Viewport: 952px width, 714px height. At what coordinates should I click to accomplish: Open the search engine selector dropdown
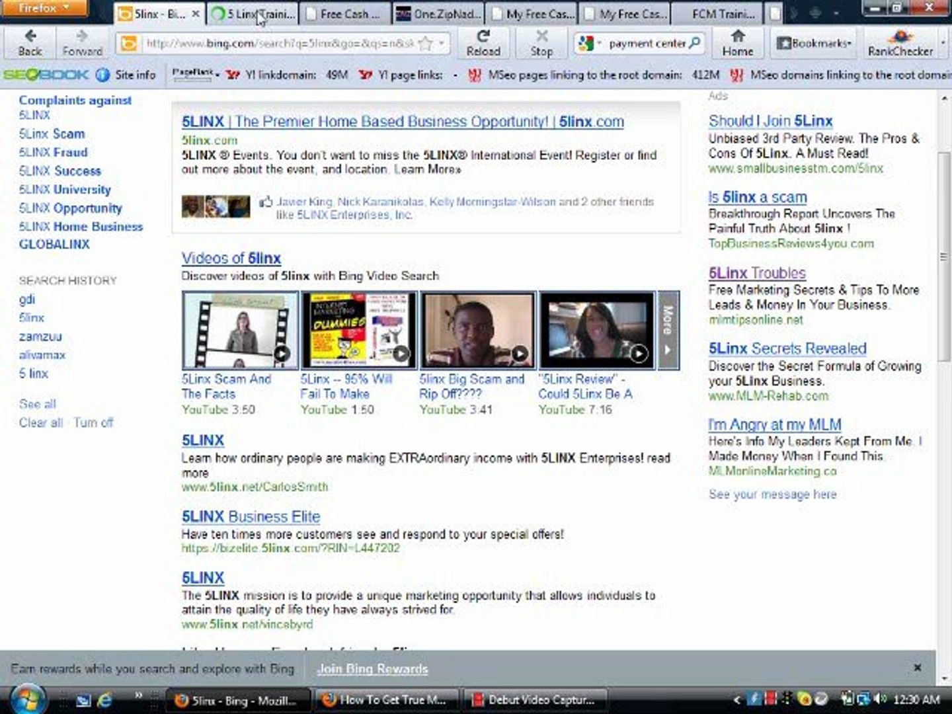click(590, 44)
